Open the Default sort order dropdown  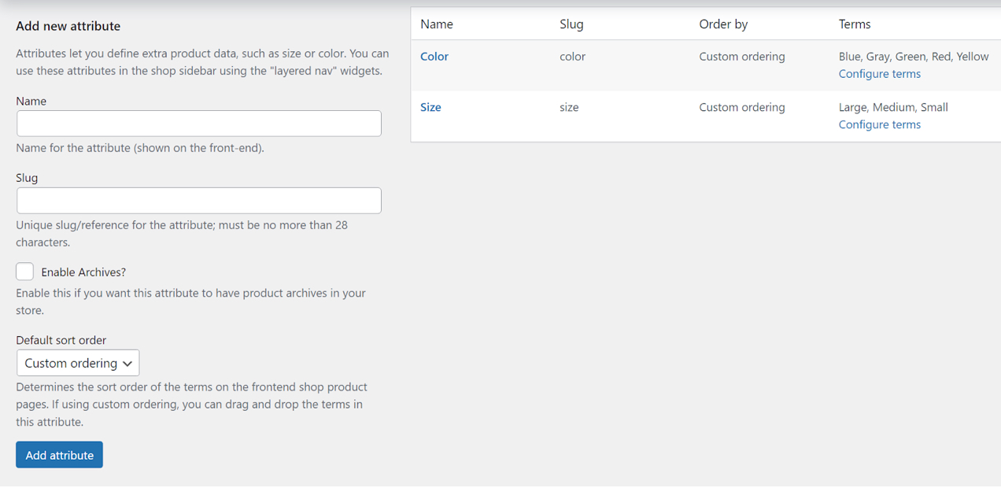coord(78,362)
